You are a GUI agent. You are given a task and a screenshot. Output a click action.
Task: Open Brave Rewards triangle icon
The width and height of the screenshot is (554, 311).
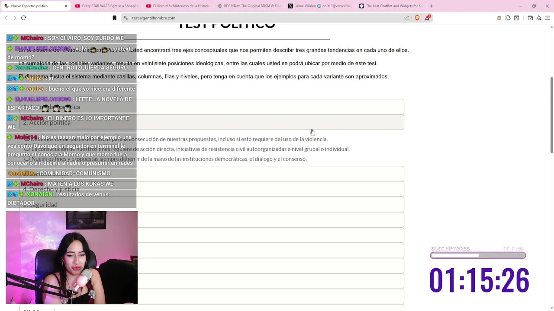[x=428, y=18]
